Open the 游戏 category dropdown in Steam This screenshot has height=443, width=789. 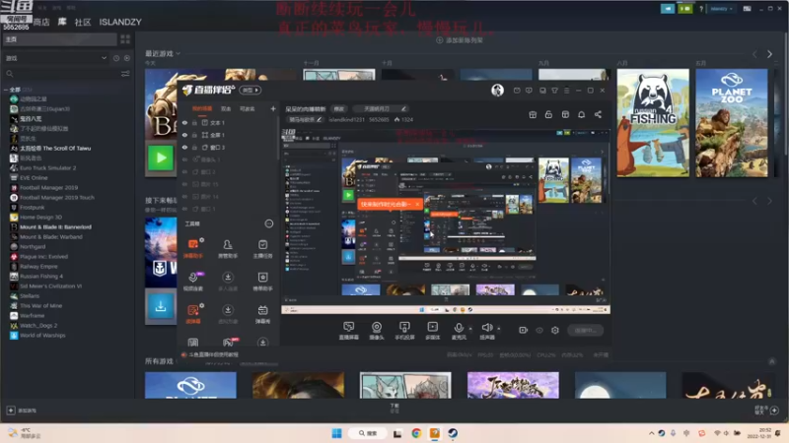55,58
